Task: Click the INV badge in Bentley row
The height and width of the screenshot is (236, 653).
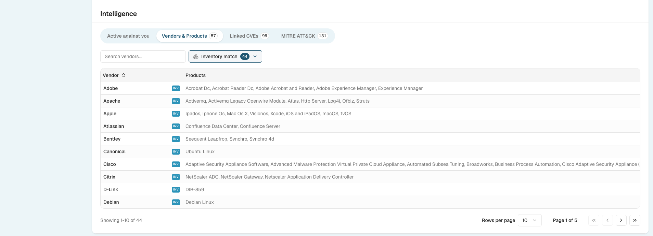Action: tap(176, 139)
